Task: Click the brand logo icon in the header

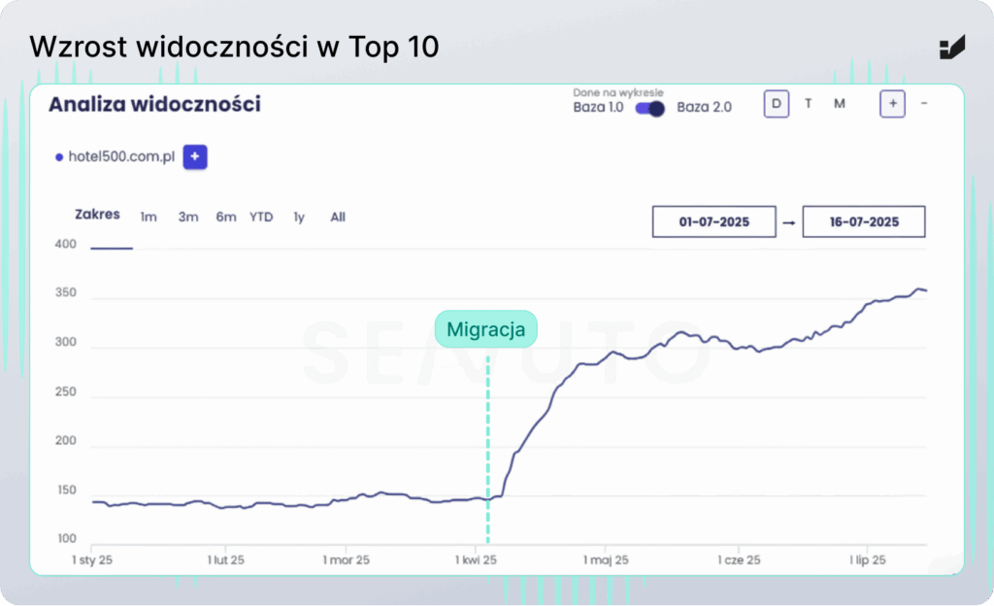Action: point(952,47)
